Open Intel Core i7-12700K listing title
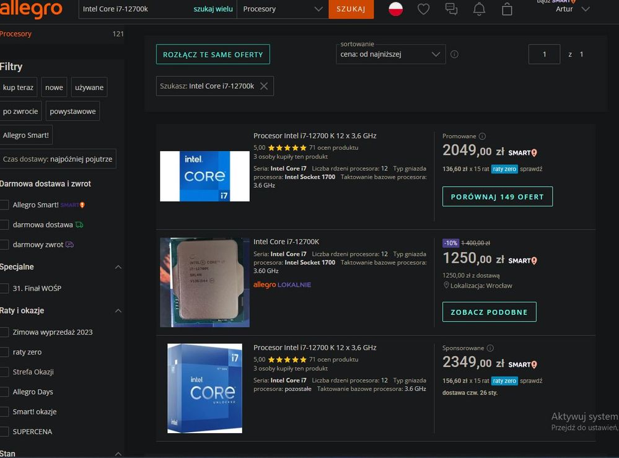 286,242
